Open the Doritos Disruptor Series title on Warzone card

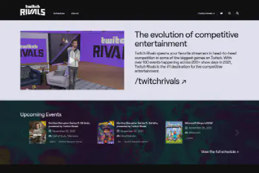[x=69, y=125]
